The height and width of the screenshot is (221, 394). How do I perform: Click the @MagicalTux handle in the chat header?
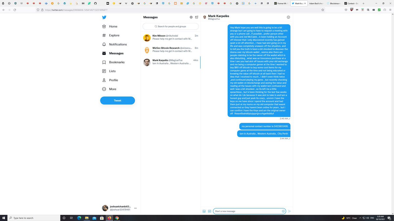(214, 19)
